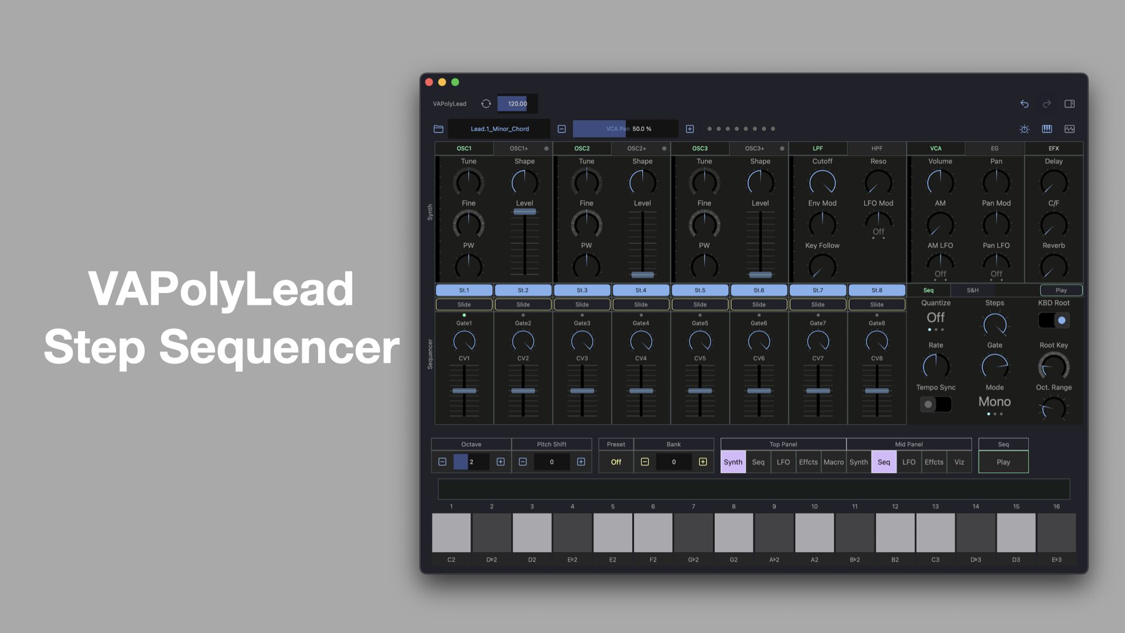
Task: Open the preset folder browser
Action: (438, 129)
